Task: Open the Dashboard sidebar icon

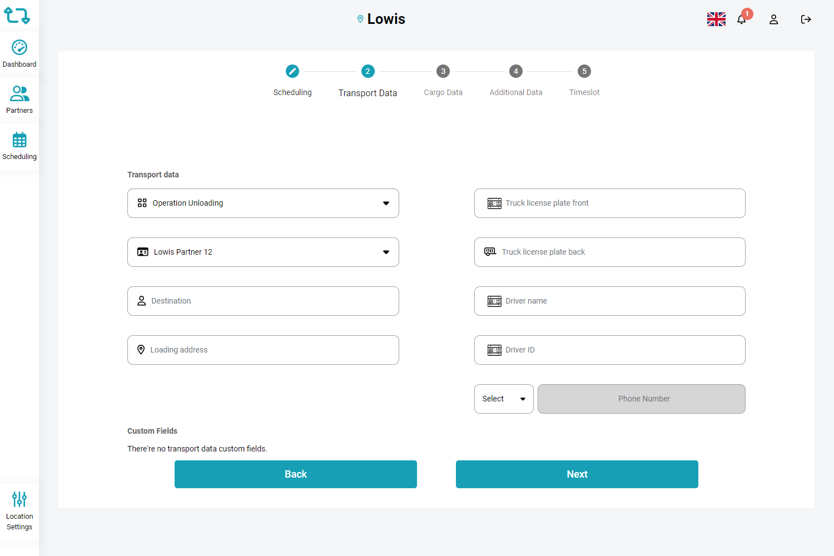Action: pos(19,48)
